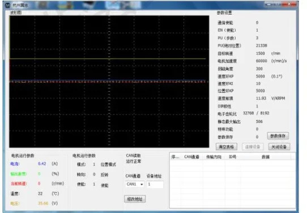Select the current reading 0.42
Screen dimensions: 307x213
[x=42, y=164]
